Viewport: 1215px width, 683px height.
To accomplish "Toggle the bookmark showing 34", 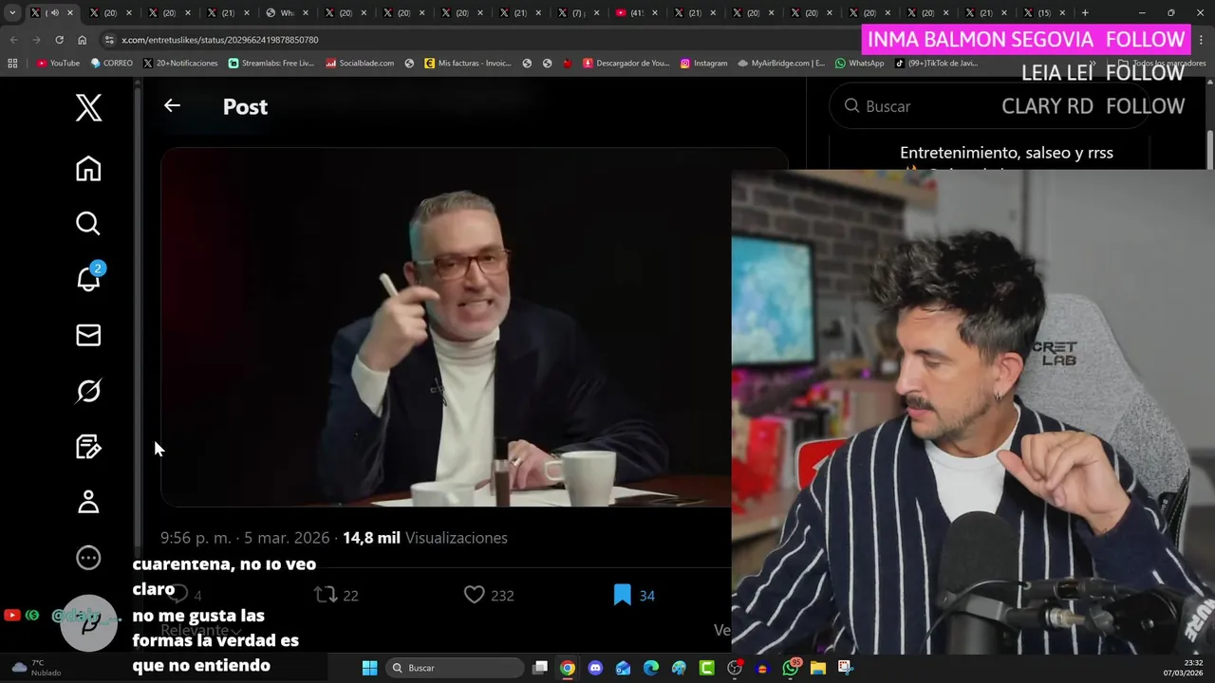I will coord(634,595).
